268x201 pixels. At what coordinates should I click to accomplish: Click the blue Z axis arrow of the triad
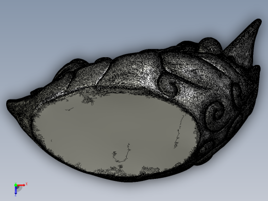(x=15, y=191)
